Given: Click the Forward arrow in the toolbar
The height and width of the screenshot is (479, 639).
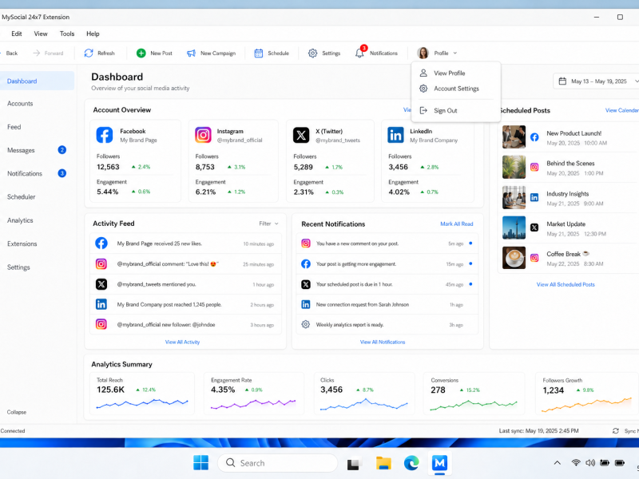Looking at the screenshot, I should [36, 53].
